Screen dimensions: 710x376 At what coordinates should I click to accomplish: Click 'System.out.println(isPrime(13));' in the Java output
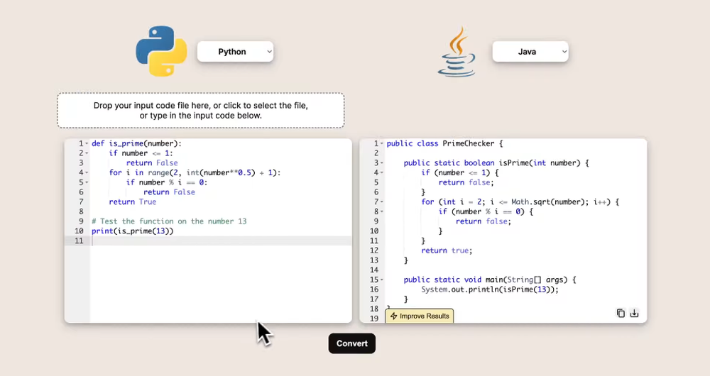click(490, 289)
